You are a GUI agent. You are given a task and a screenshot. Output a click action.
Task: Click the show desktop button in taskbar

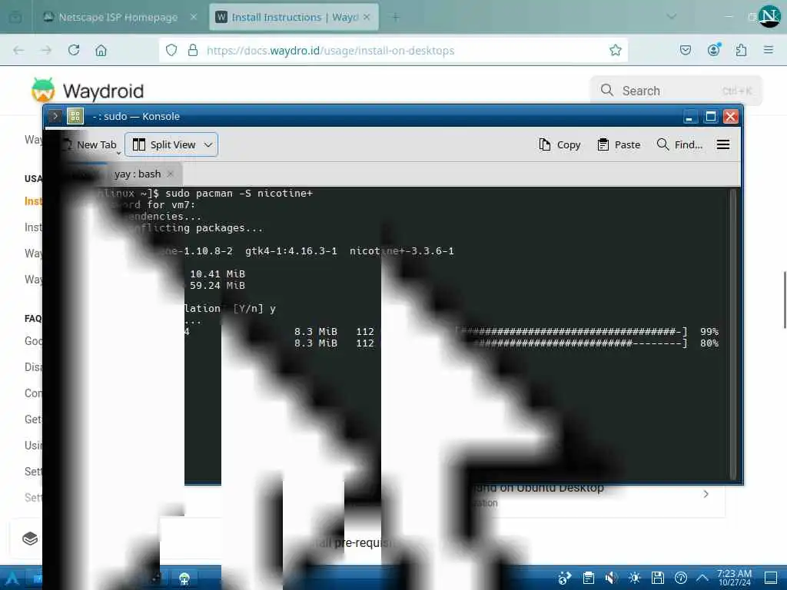pos(772,578)
